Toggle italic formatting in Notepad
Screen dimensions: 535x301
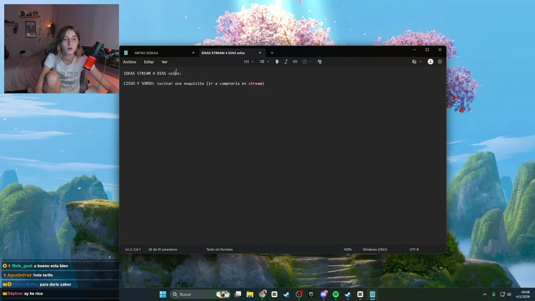286,61
